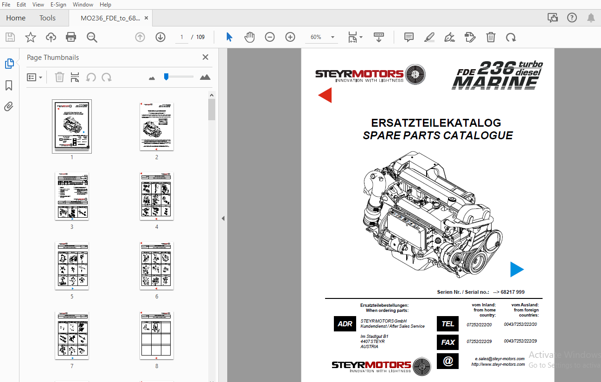
Task: Adjust the thumbnail size slider
Action: coord(166,77)
